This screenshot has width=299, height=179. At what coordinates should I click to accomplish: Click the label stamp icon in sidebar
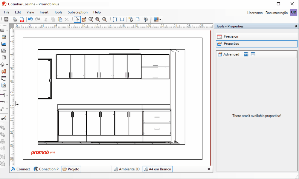tap(4, 51)
